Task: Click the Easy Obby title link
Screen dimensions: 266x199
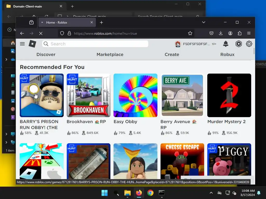Action: [125, 122]
